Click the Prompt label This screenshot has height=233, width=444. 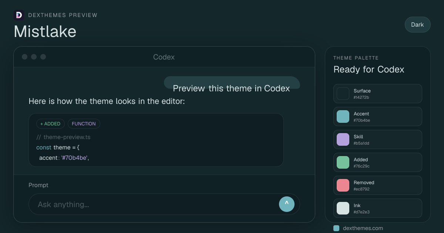coord(38,185)
